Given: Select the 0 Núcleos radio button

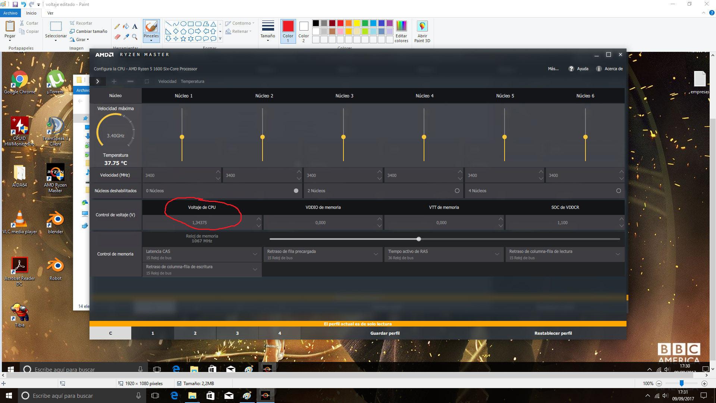Looking at the screenshot, I should tap(296, 191).
